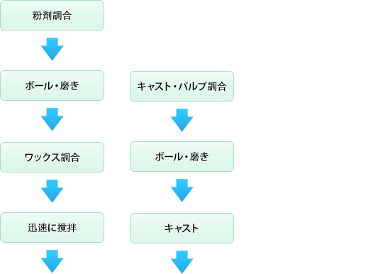
Task: Click the down arrow below 迅速に撹拌
Action: (x=52, y=261)
